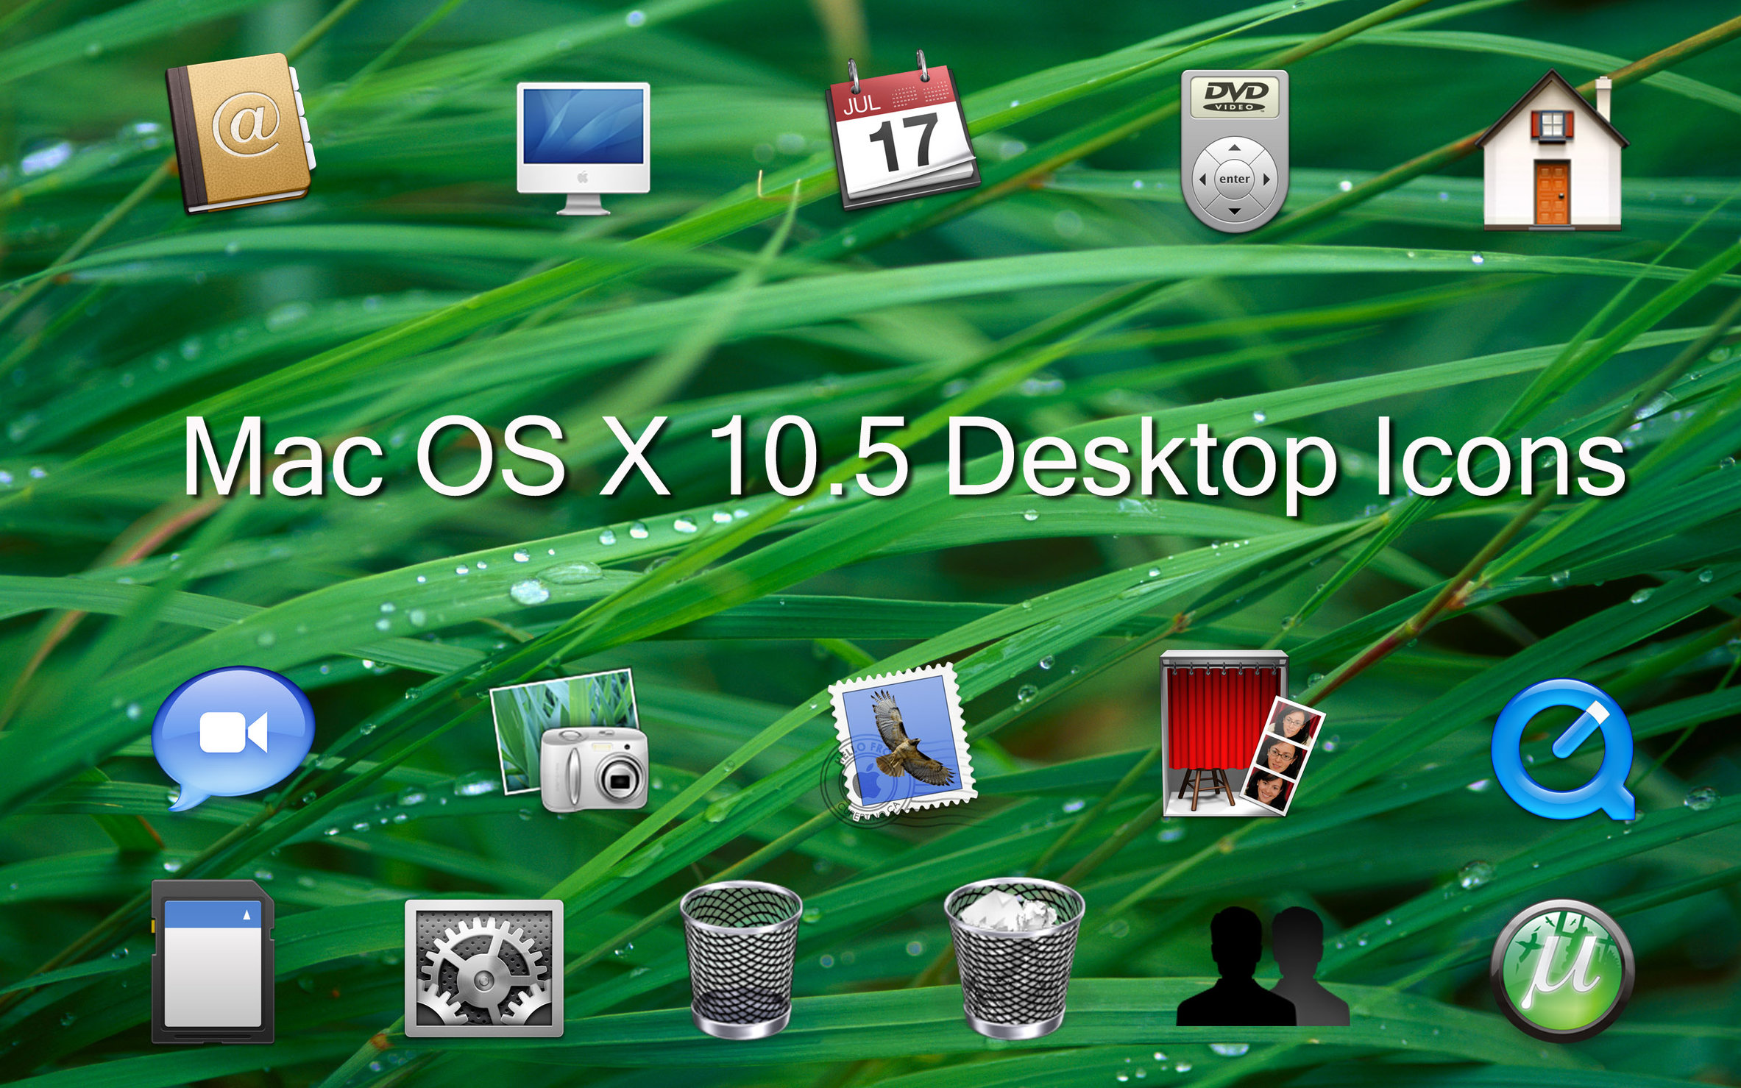
Task: Select the SD memory card icon
Action: click(213, 961)
